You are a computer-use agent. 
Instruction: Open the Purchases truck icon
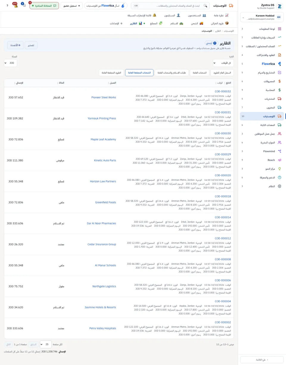pos(279,99)
